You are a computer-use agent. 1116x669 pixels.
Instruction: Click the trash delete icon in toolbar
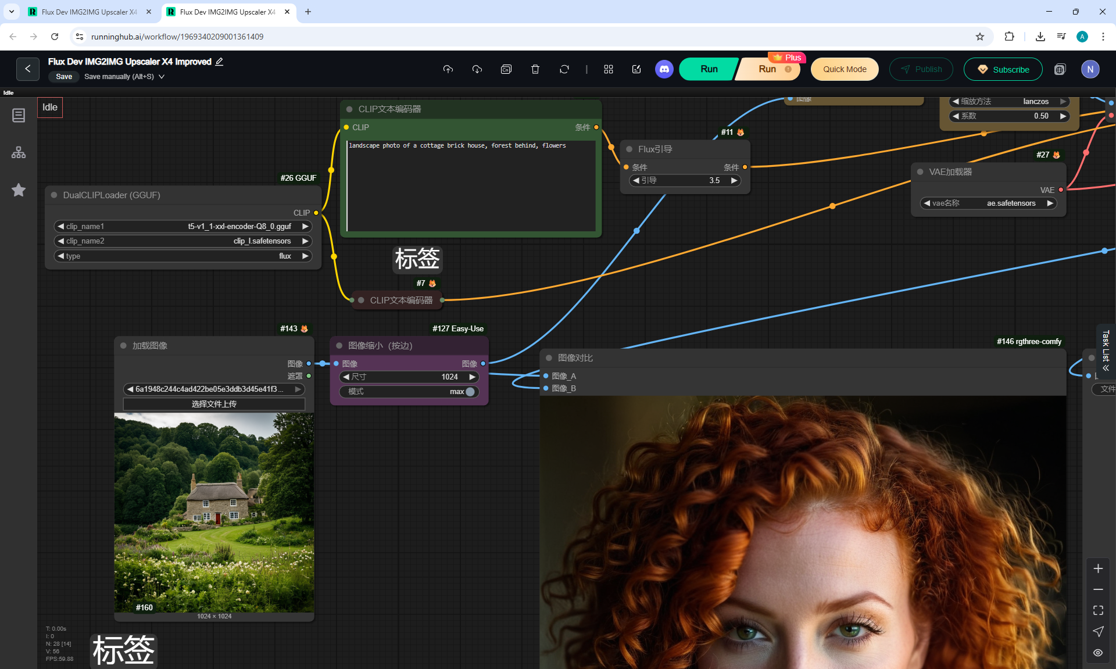click(x=535, y=69)
